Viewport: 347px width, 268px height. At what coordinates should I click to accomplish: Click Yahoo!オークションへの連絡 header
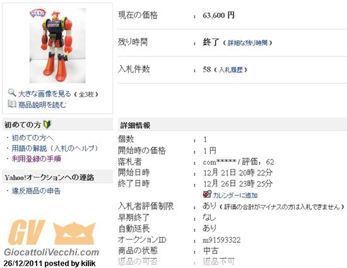[49, 177]
